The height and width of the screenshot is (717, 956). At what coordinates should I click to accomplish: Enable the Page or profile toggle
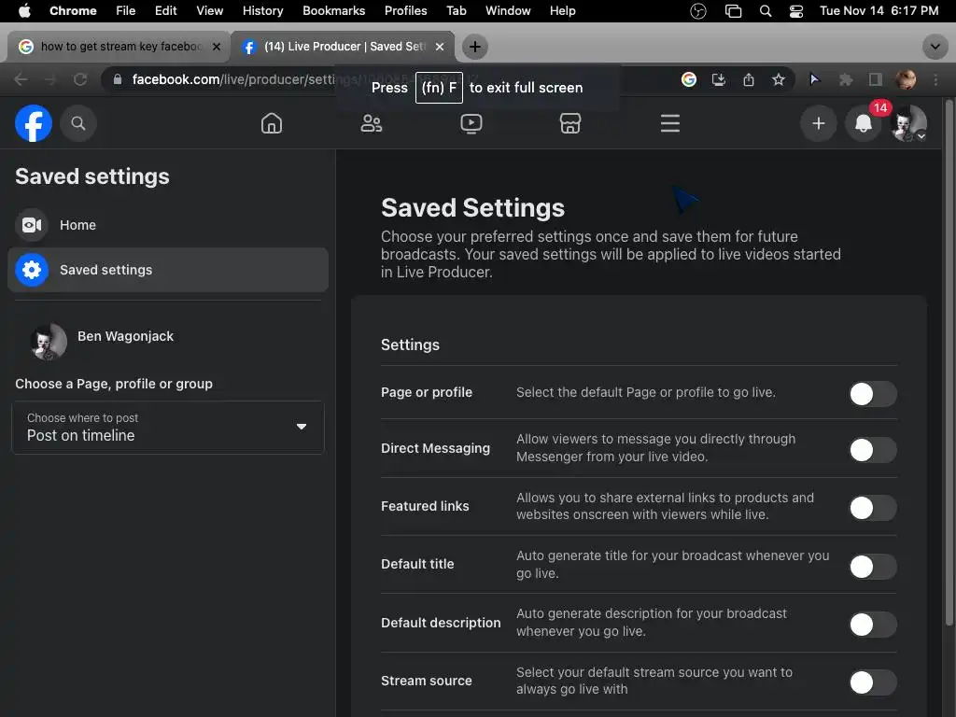coord(872,393)
